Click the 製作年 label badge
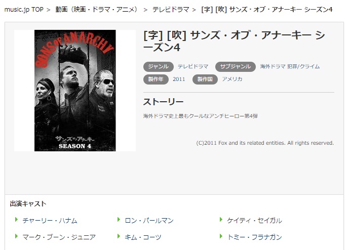 point(156,79)
